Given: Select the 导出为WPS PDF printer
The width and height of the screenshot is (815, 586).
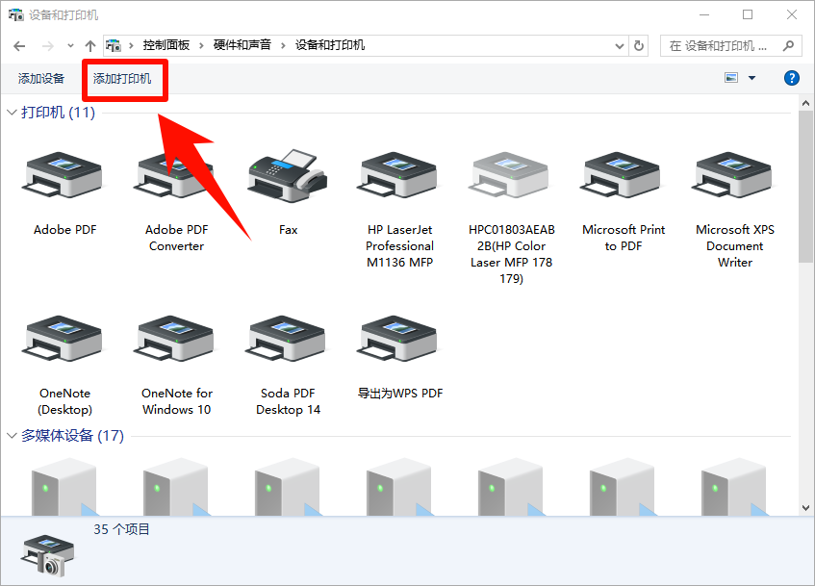Looking at the screenshot, I should (398, 339).
